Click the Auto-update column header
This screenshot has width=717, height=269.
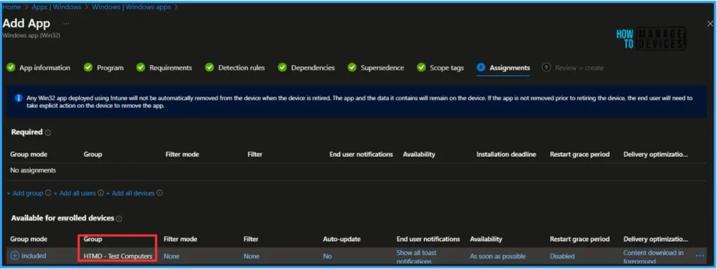tap(342, 240)
